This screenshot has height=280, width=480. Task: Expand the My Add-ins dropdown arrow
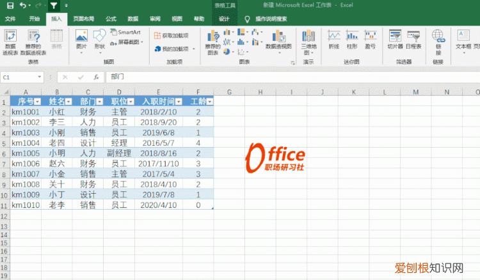point(194,49)
